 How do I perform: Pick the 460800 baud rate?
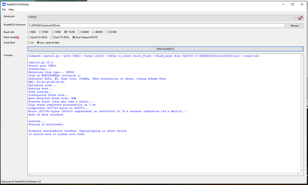pyautogui.click(x=93, y=32)
